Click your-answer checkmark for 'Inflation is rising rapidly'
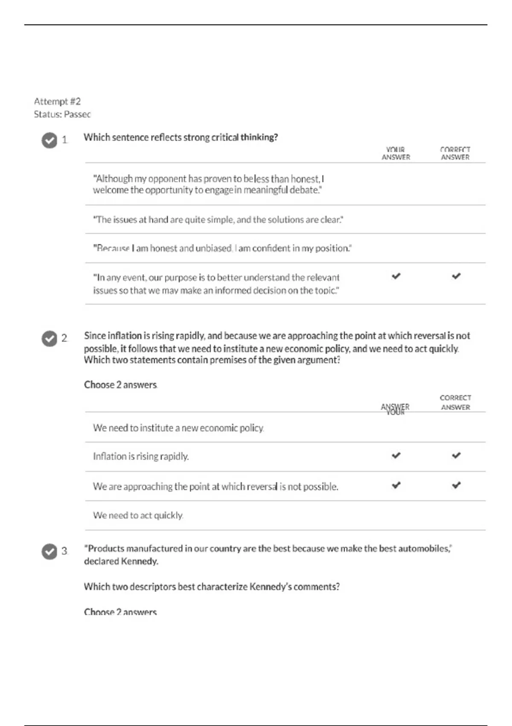The image size is (512, 726). [x=396, y=456]
